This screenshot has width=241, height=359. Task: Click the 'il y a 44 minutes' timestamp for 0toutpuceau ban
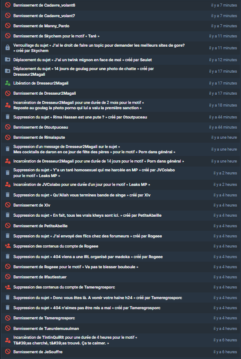pyautogui.click(x=223, y=127)
